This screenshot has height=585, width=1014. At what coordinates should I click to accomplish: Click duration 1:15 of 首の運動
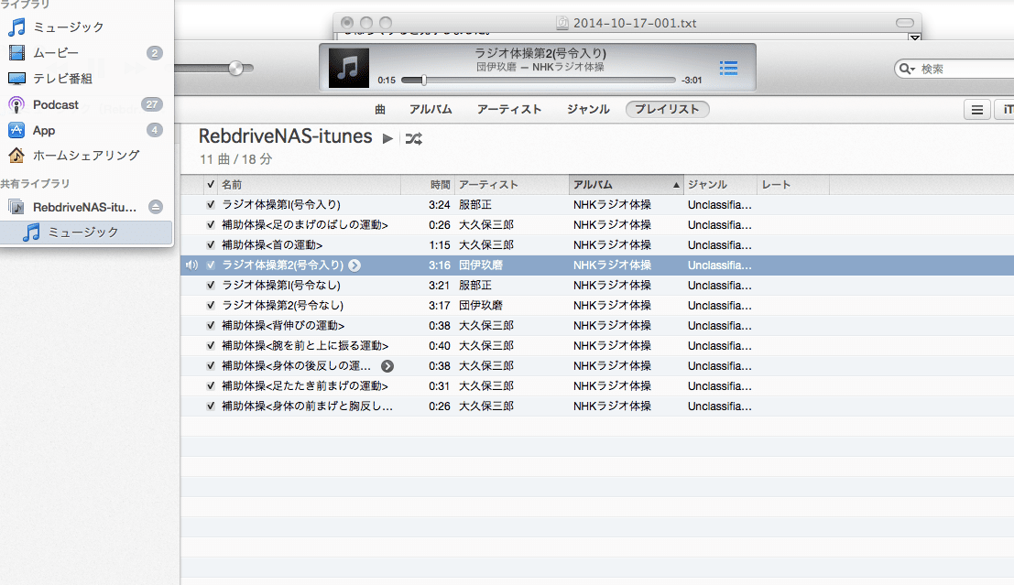click(x=439, y=245)
